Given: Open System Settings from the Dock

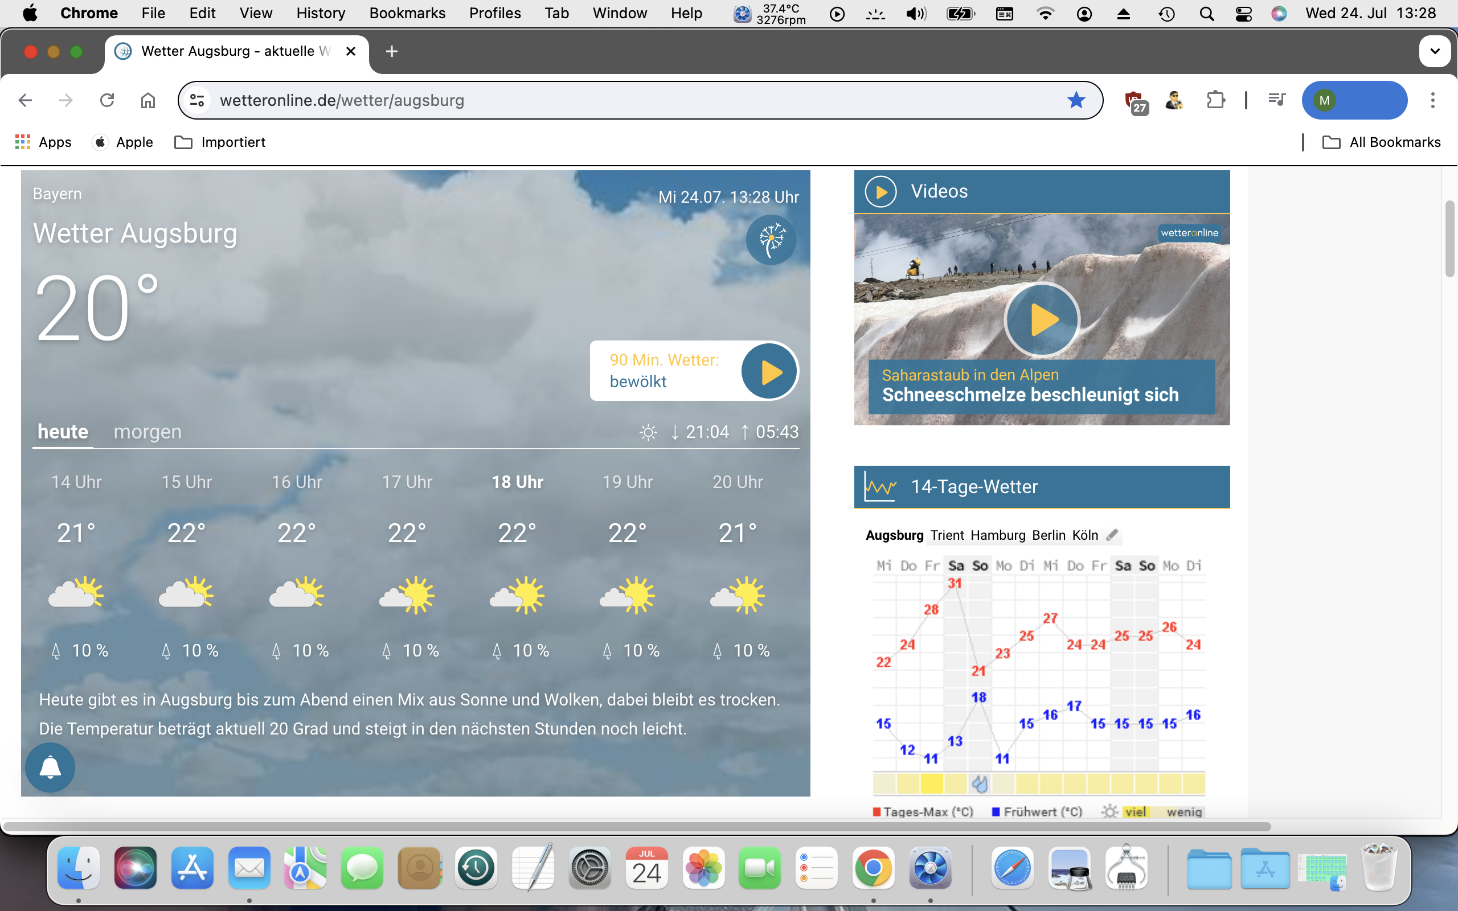Looking at the screenshot, I should pos(590,868).
